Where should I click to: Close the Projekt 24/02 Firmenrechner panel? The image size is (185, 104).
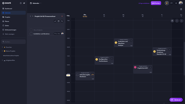[62, 16]
